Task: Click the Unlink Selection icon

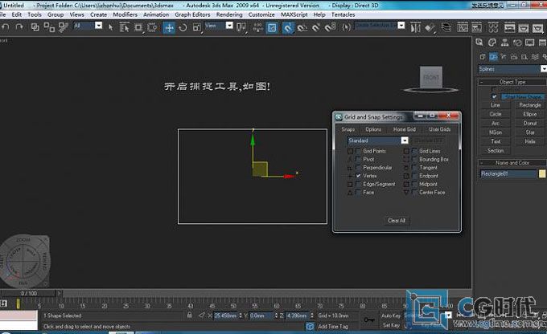Action: click(x=49, y=27)
